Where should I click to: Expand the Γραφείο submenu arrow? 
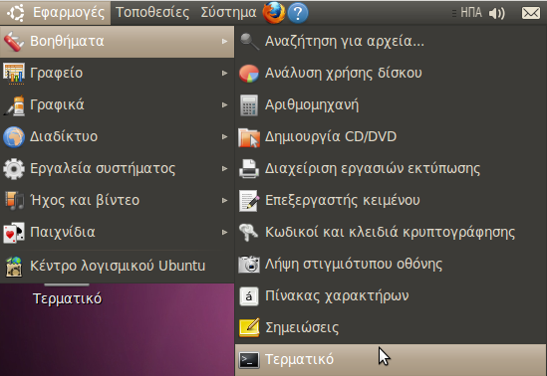[x=224, y=74]
